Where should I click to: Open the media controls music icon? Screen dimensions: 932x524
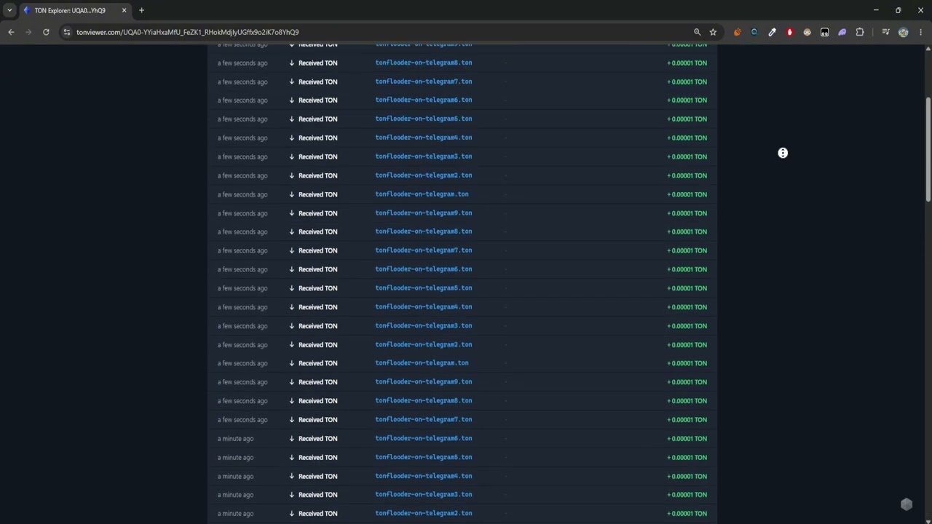885,32
